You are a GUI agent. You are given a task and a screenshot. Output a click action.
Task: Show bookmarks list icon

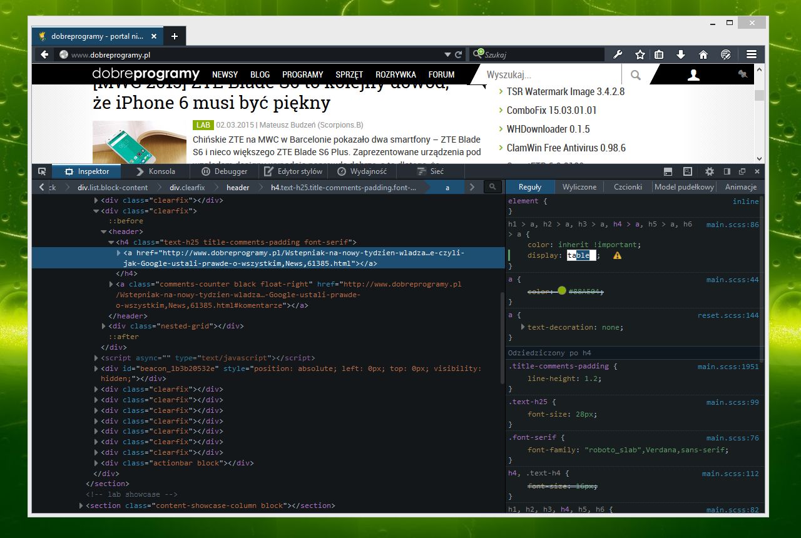coord(659,54)
